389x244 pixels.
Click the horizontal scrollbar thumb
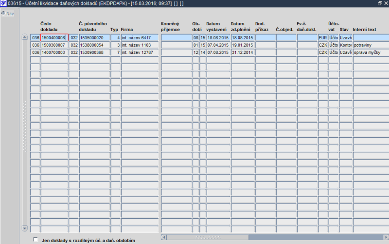click(208, 237)
